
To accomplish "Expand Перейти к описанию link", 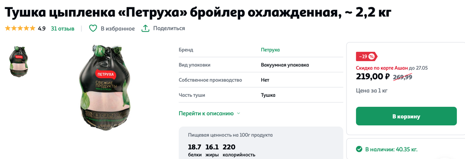I will click(206, 113).
